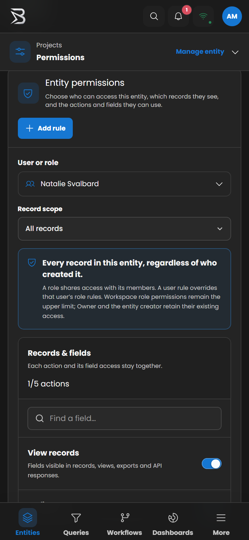
Task: Focus the Find a field input
Action: pyautogui.click(x=124, y=418)
